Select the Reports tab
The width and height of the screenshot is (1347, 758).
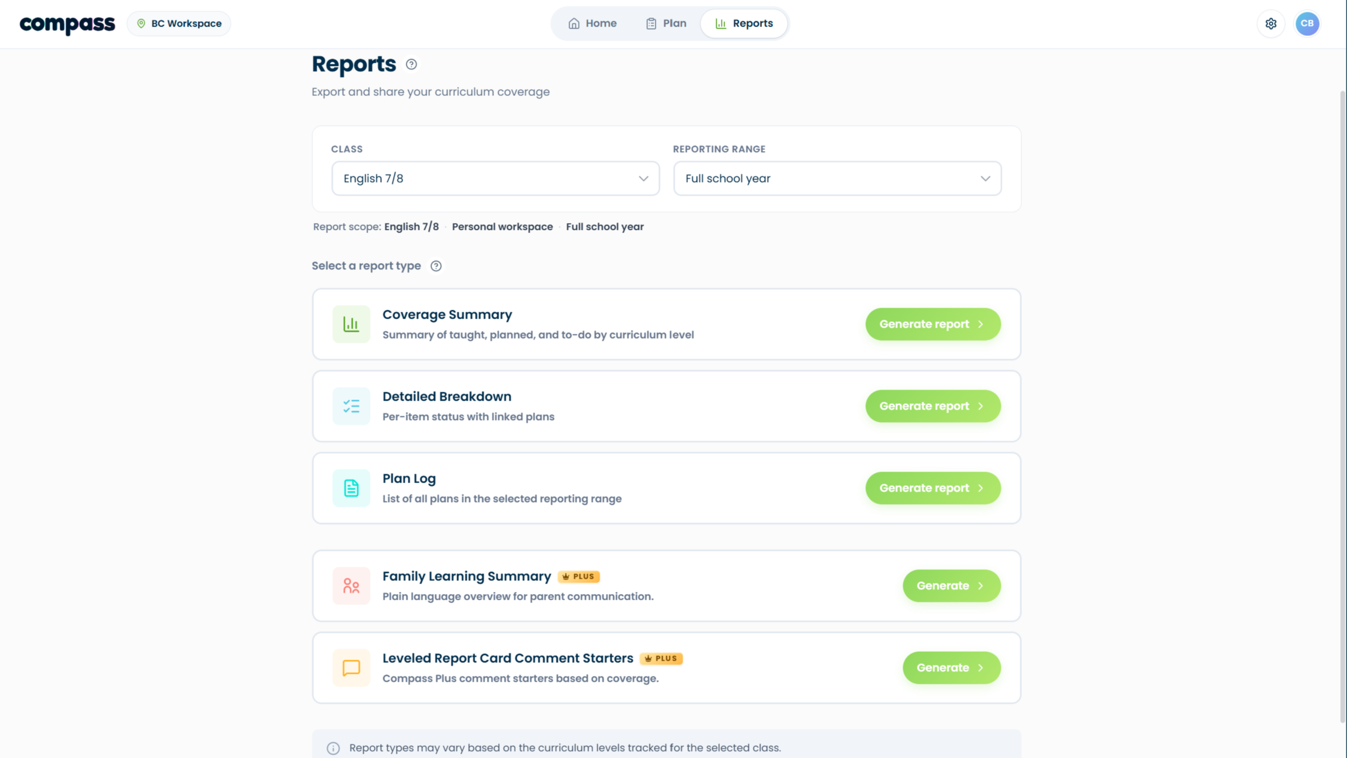(x=744, y=24)
